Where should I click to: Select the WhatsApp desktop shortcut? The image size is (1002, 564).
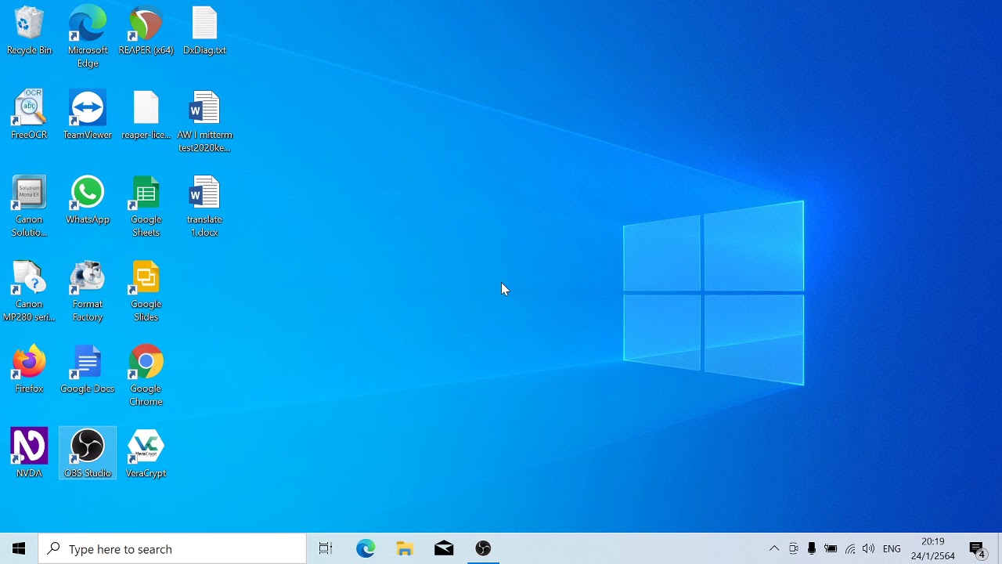point(88,201)
